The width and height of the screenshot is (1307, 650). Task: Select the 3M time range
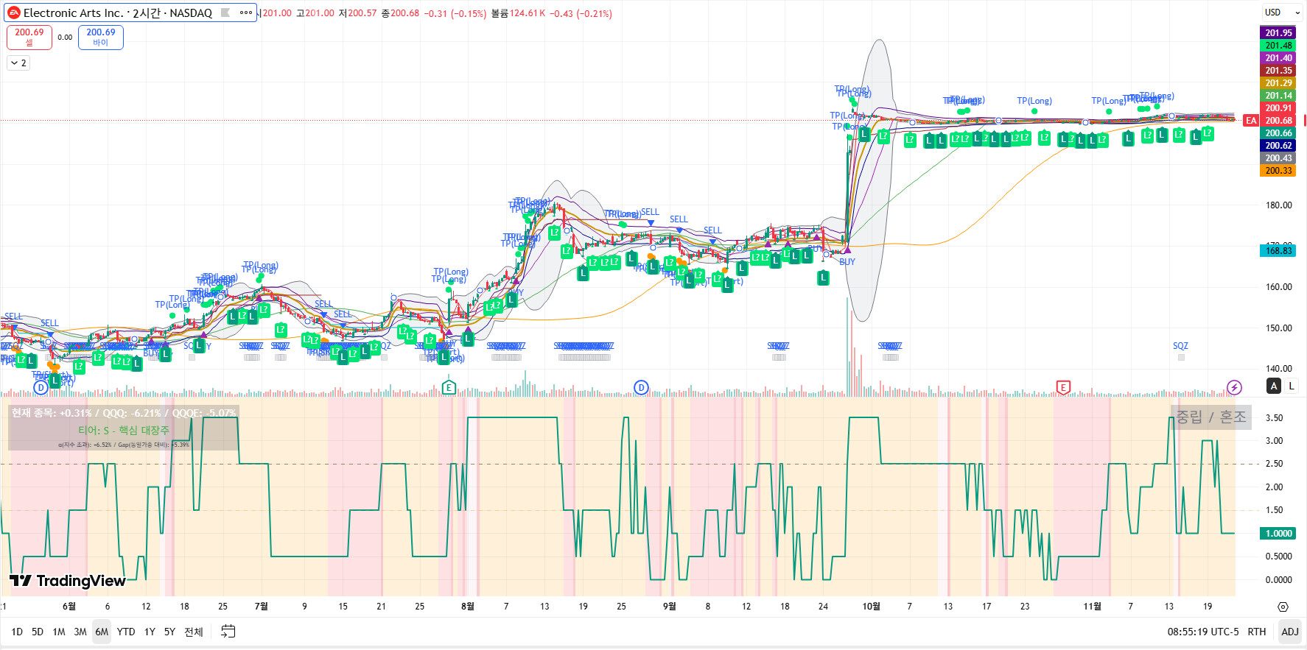tap(80, 632)
